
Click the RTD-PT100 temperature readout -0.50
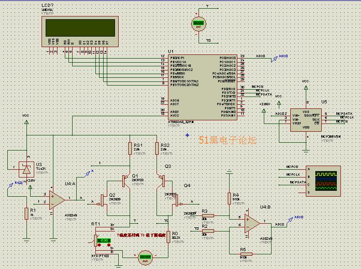[105, 240]
